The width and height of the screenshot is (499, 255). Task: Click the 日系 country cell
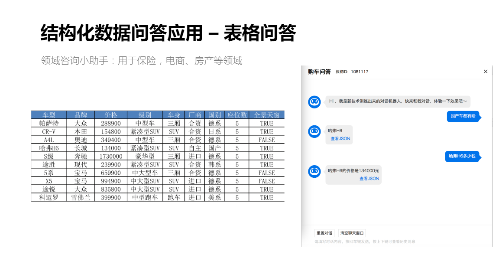pyautogui.click(x=214, y=132)
